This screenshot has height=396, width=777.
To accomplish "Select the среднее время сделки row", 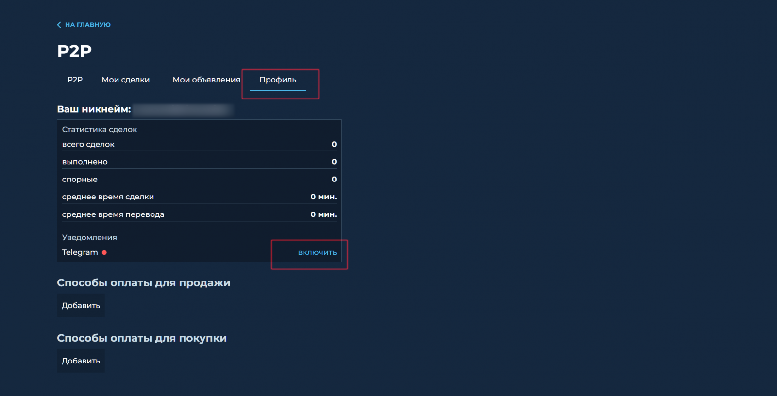I will click(199, 197).
